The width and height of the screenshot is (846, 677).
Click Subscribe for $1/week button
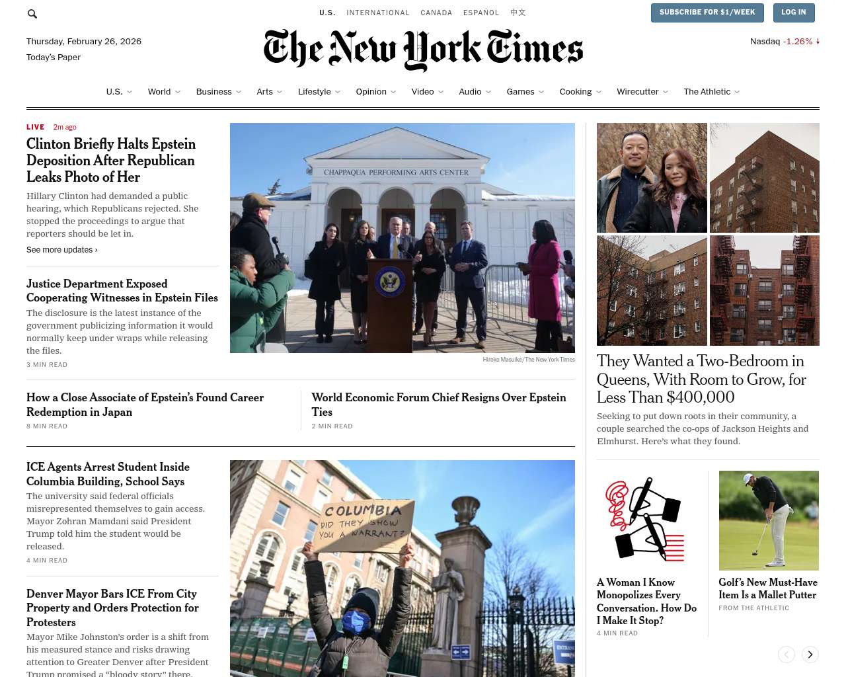click(x=707, y=13)
